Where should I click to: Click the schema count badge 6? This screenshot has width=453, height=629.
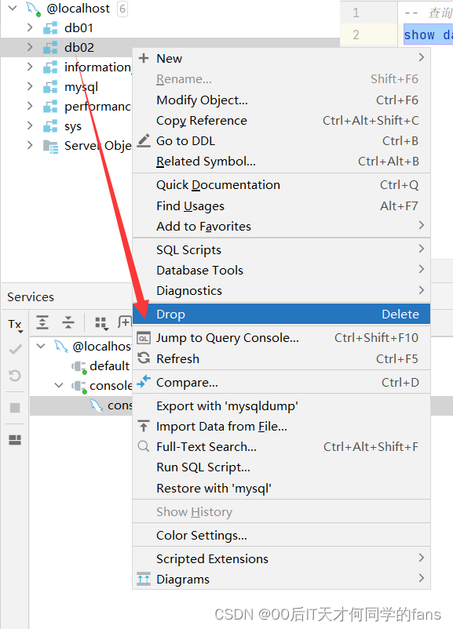coord(122,9)
